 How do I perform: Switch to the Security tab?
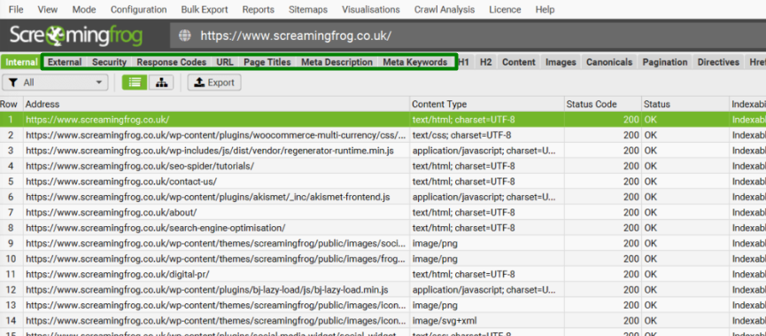[x=110, y=62]
